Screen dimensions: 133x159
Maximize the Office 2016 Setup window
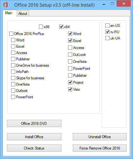tap(112, 4)
